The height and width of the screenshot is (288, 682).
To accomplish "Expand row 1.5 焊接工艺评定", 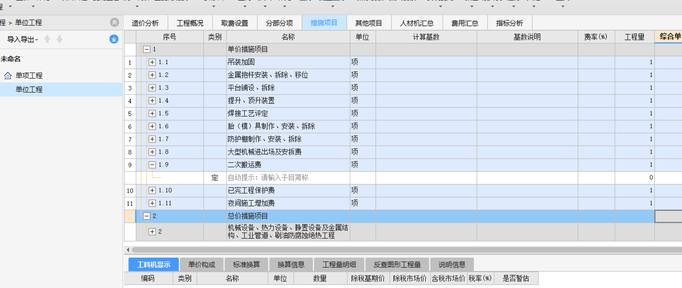I will (152, 113).
